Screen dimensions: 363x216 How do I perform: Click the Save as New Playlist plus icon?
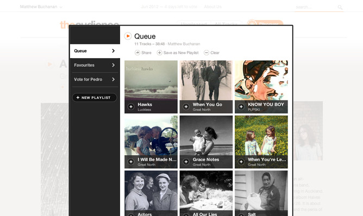[x=160, y=53]
